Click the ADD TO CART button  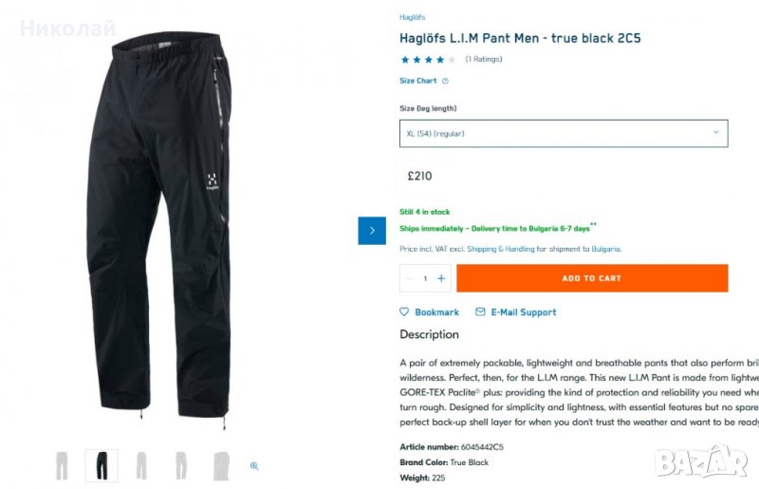click(592, 278)
